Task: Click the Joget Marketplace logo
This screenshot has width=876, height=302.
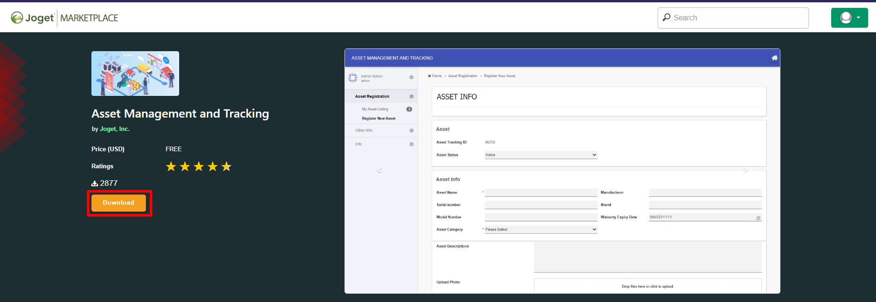Action: [64, 18]
